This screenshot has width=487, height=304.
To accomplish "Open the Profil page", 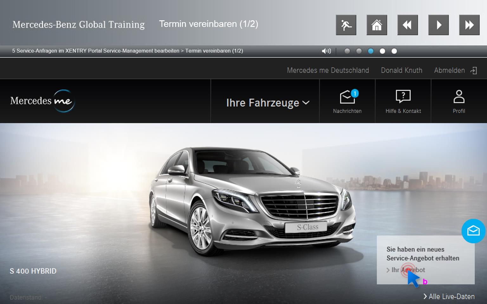I will pyautogui.click(x=459, y=101).
